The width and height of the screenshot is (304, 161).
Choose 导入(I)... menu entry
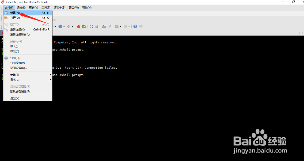click(28, 46)
